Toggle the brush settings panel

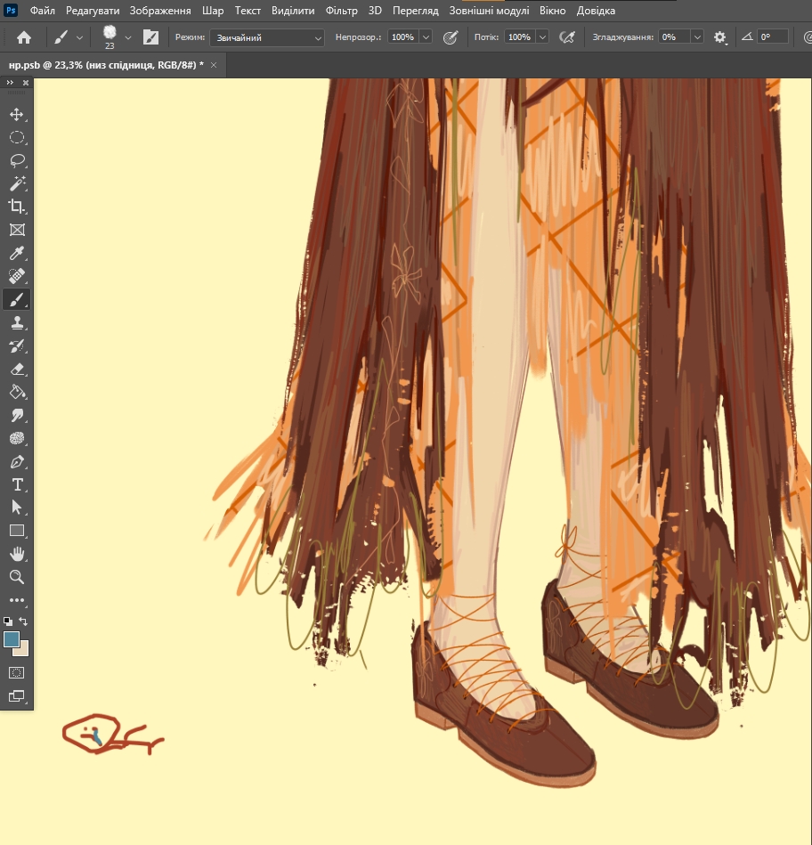point(150,37)
